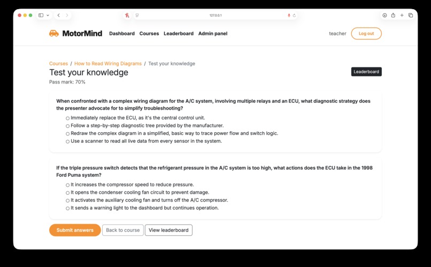Screen dimensions: 431x267
Task: Expand the sidebar dropdown chevron in toolbar
Action: tap(48, 16)
